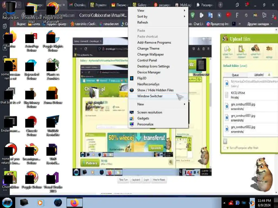Screen dimensions: 278x208
Task: Choose Add-Remove Programs menu entry
Action: coord(158,43)
